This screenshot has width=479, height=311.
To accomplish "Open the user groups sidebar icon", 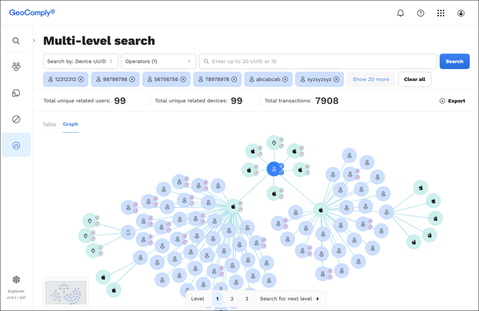I will click(x=16, y=67).
